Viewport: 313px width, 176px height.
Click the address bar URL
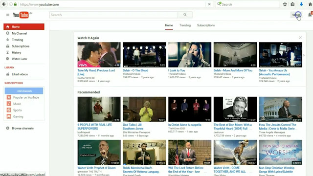tap(39, 4)
